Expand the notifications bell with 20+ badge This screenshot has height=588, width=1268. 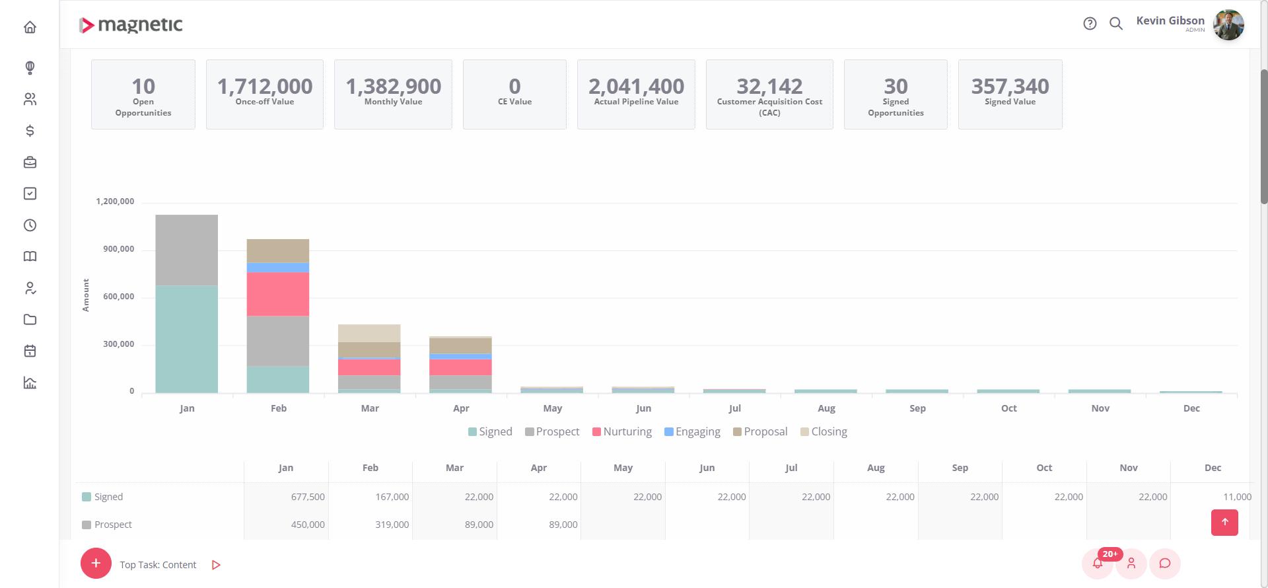[x=1098, y=564]
